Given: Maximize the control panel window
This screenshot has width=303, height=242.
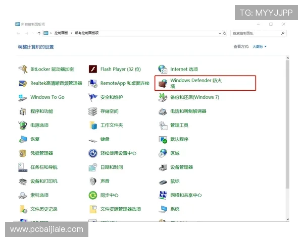Looking at the screenshot, I should click(271, 24).
